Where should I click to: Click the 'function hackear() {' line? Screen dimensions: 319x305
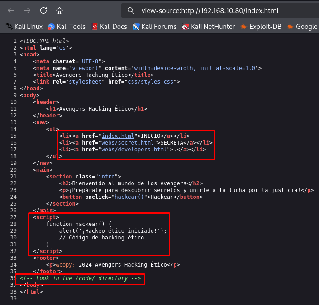(79, 224)
